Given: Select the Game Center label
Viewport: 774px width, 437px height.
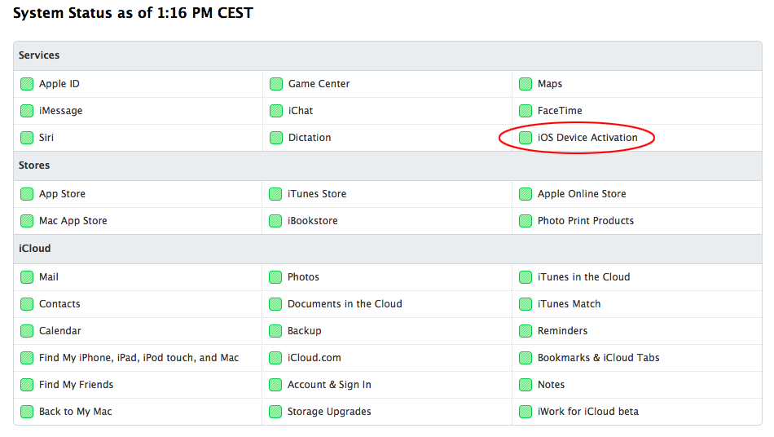Looking at the screenshot, I should coord(319,84).
